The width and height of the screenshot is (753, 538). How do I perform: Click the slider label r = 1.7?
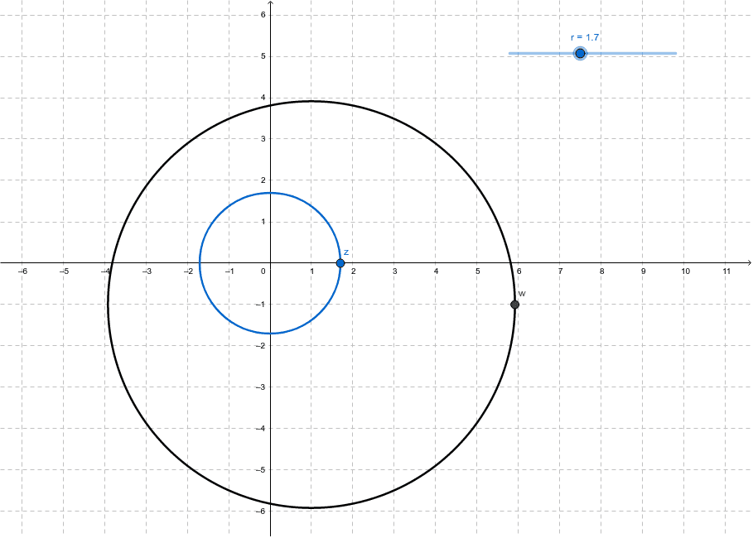585,37
